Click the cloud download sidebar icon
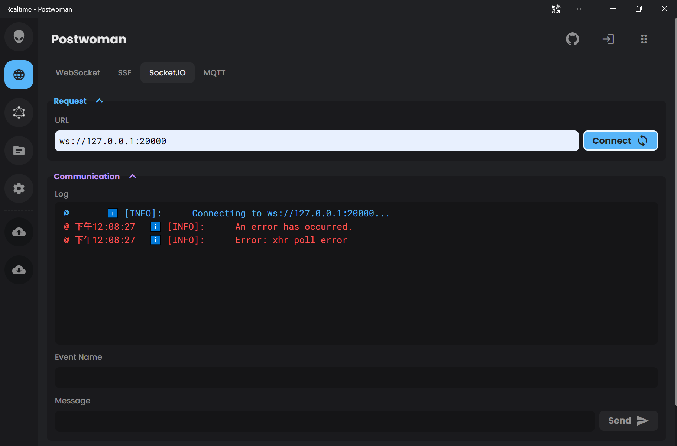 (19, 270)
